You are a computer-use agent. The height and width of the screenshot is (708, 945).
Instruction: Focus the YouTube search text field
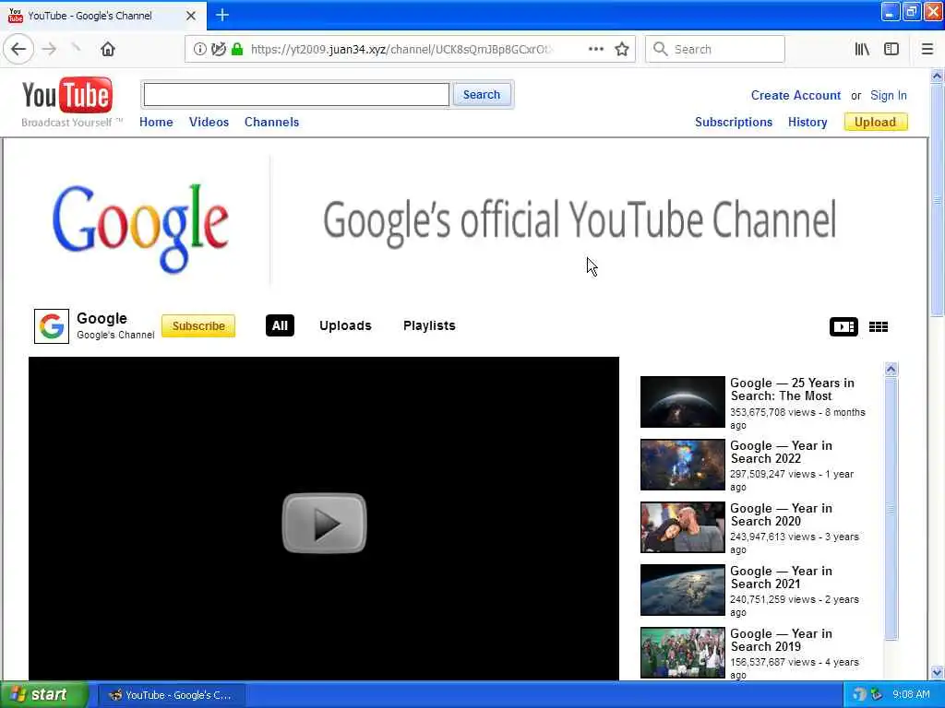(296, 95)
